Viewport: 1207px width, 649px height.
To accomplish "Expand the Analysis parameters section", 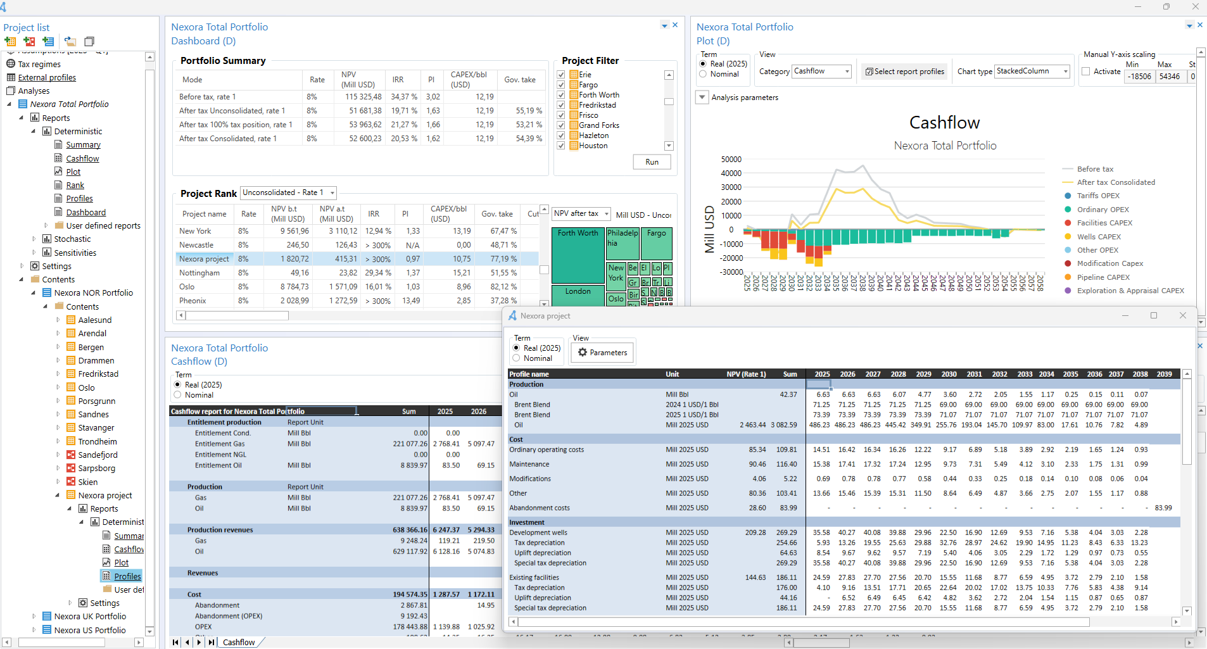I will pos(702,98).
